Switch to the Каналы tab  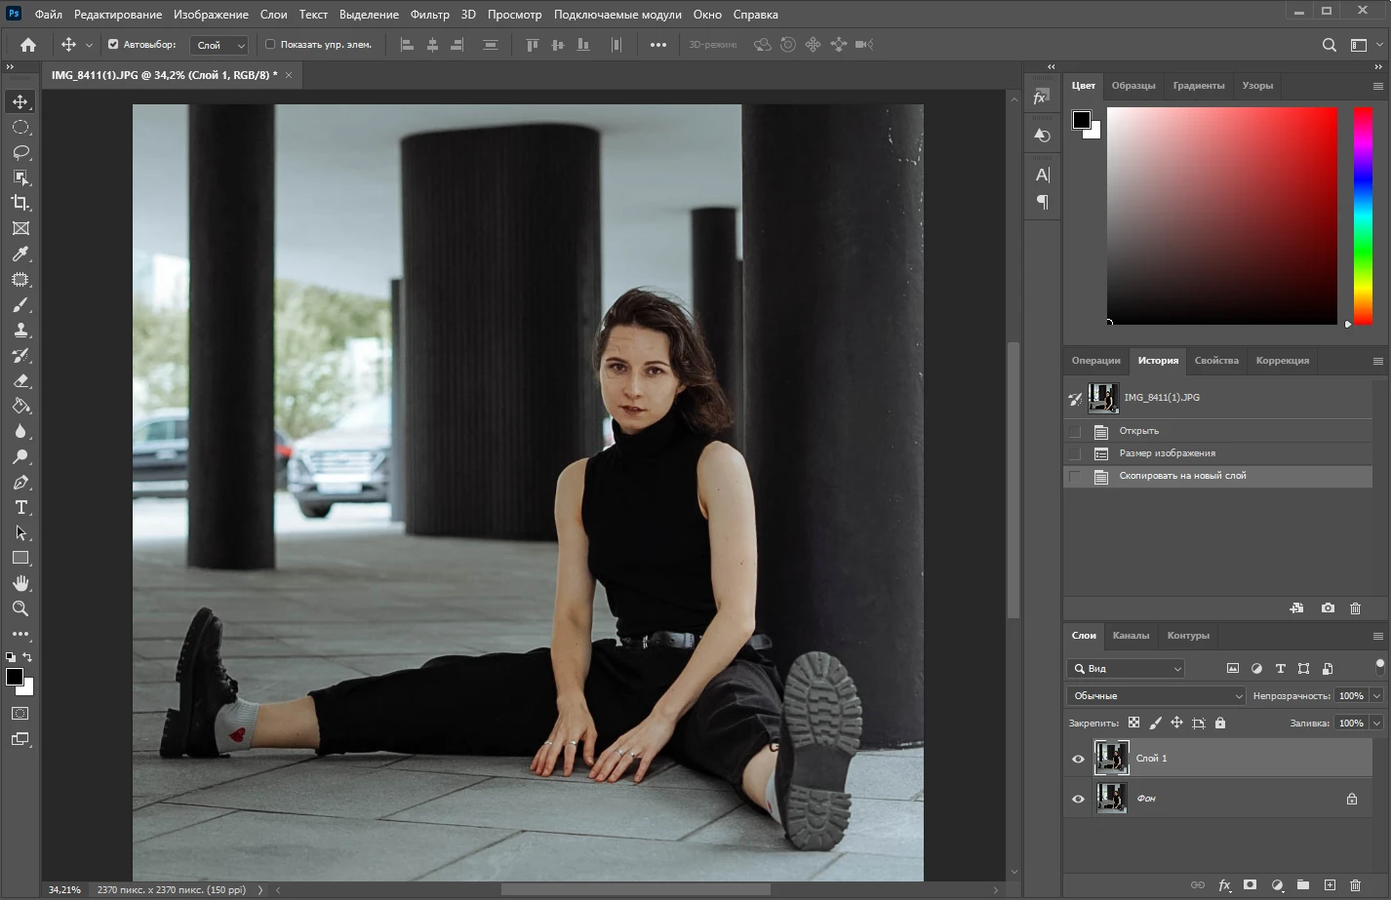1131,636
